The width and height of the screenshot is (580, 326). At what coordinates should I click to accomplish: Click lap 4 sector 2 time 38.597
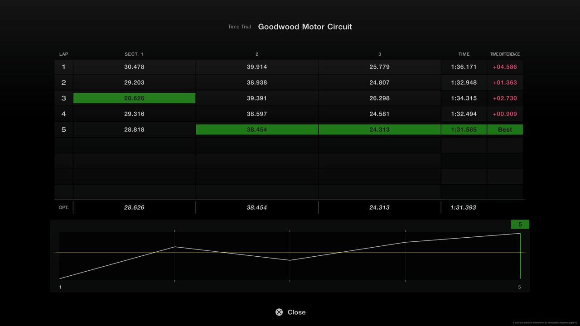tap(257, 114)
